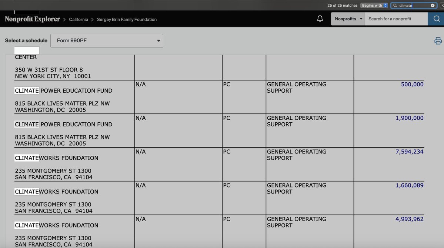The image size is (444, 248).
Task: Expand the Nonprofits search type dropdown
Action: pos(348,19)
